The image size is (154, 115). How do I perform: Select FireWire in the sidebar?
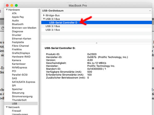coord(17,50)
